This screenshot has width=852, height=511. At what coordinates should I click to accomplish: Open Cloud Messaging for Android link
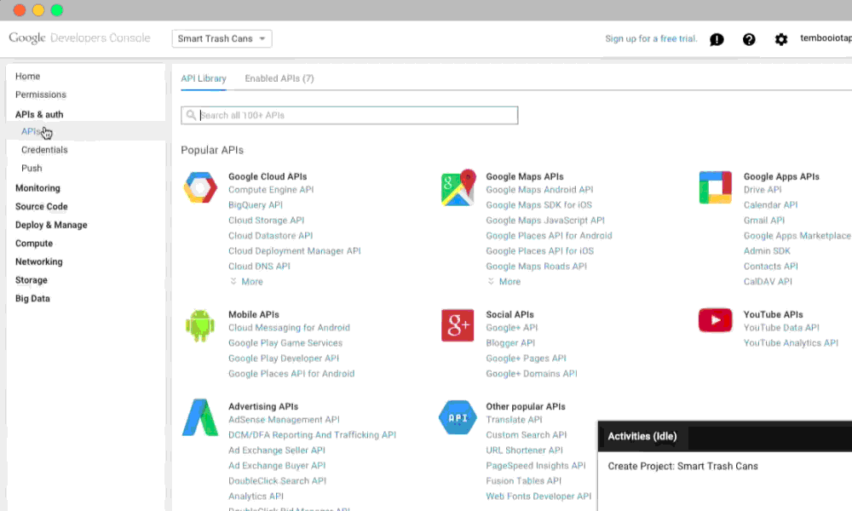pyautogui.click(x=289, y=328)
